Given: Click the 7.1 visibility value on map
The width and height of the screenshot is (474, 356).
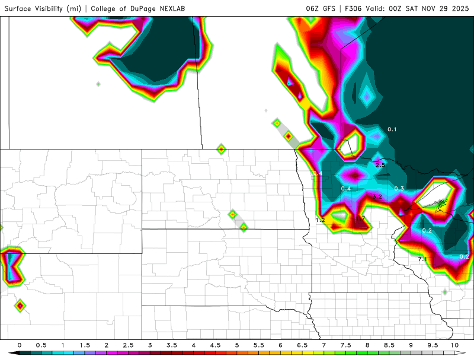Looking at the screenshot, I should (422, 259).
